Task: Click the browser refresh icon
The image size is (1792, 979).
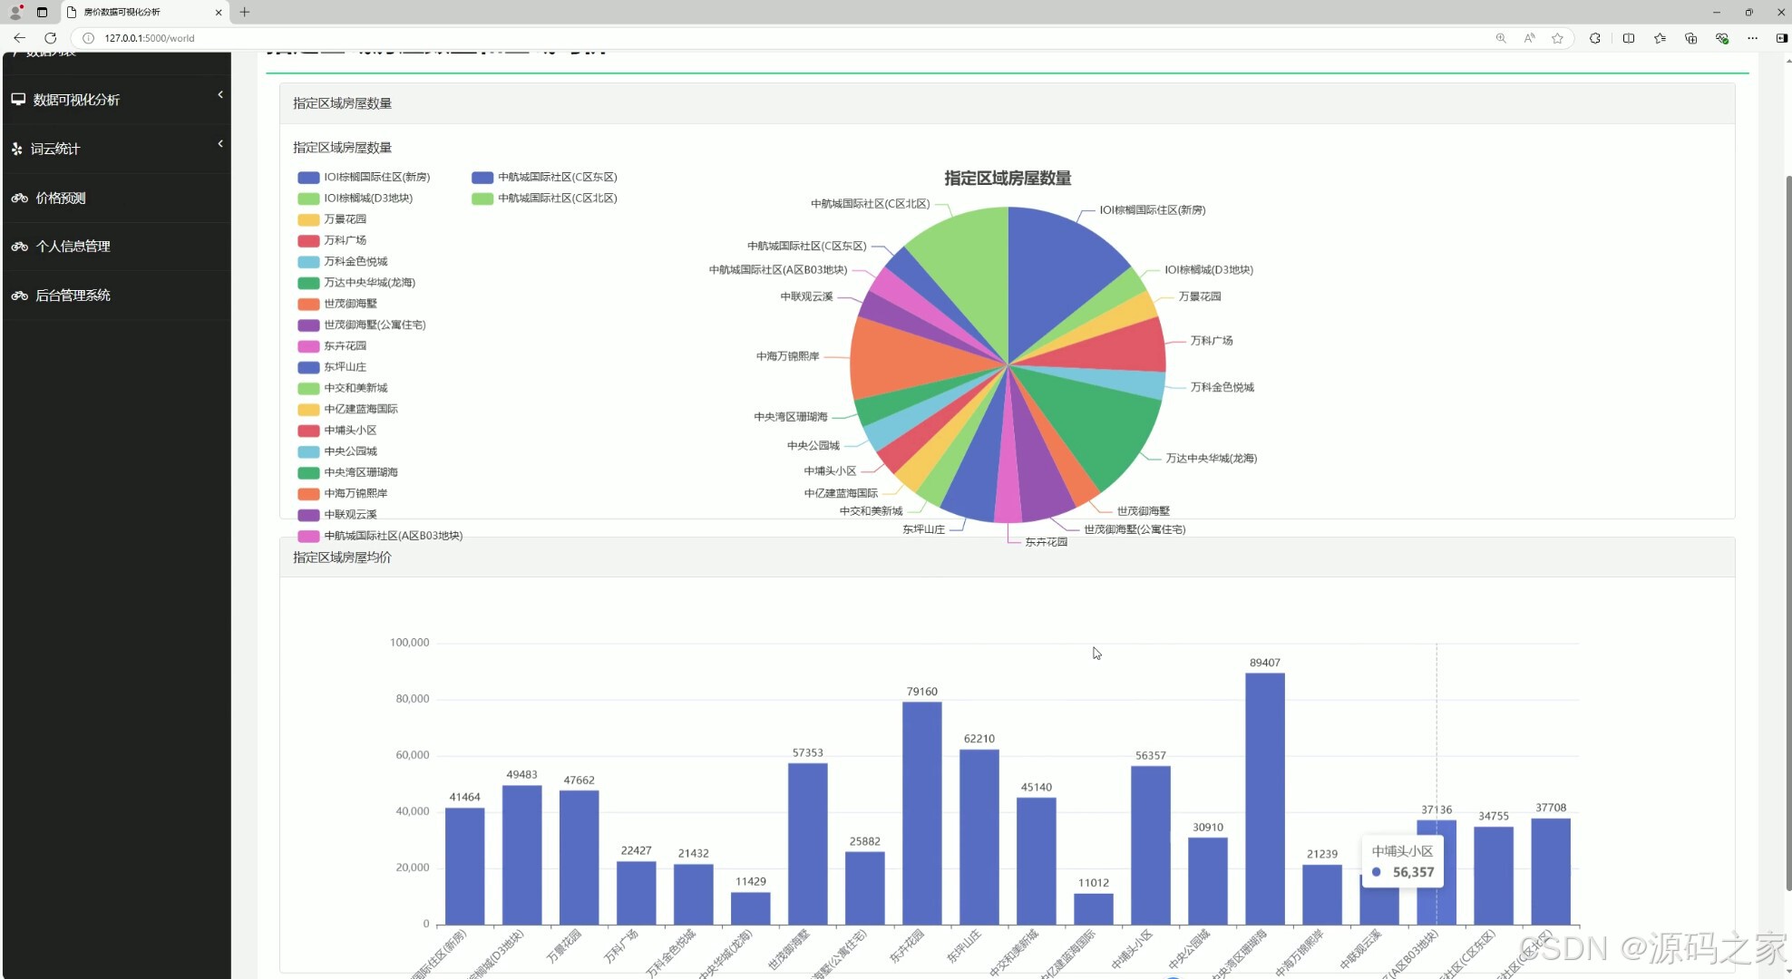Action: 51,38
